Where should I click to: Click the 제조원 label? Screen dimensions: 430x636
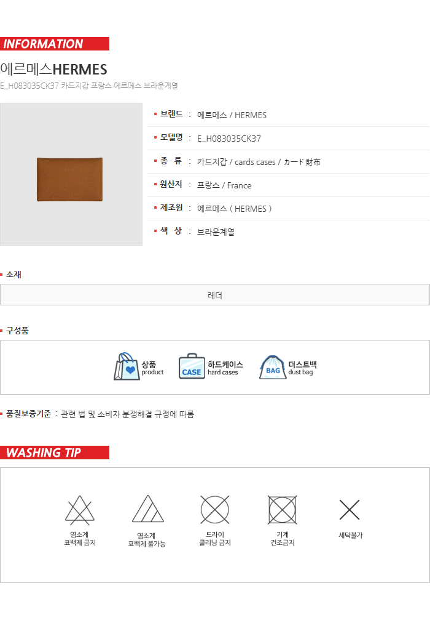pos(171,207)
